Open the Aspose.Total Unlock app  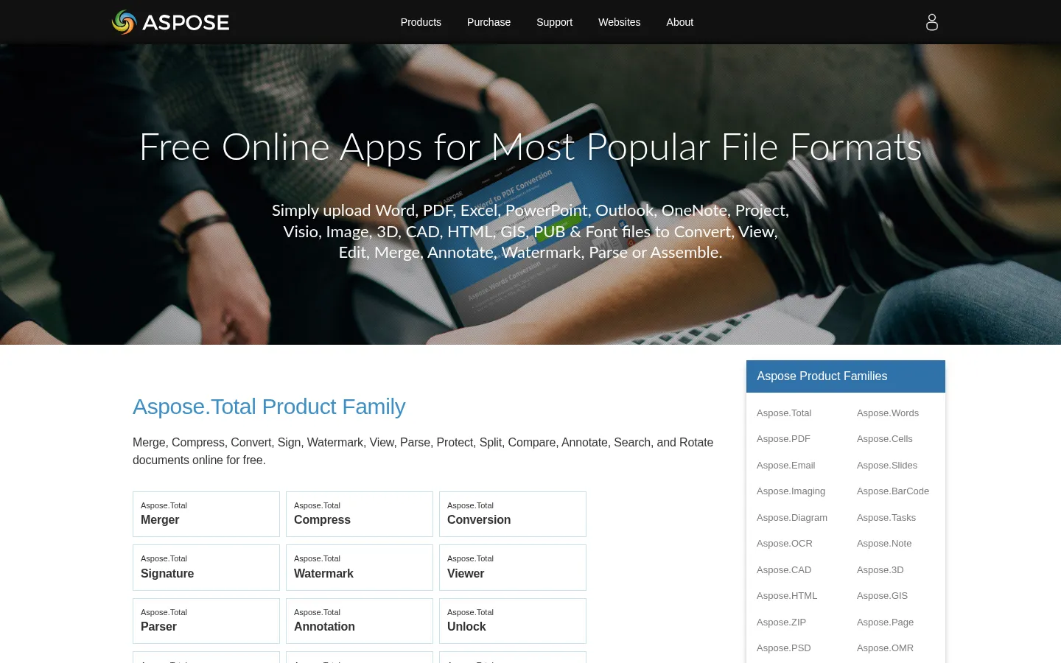(x=513, y=621)
